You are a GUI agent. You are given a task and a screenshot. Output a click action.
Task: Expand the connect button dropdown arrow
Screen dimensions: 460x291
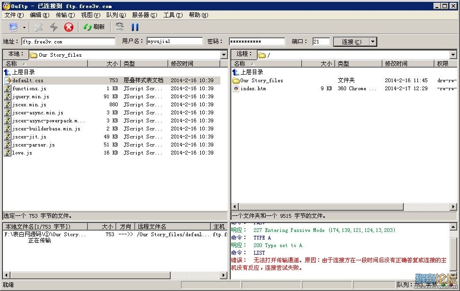click(373, 42)
